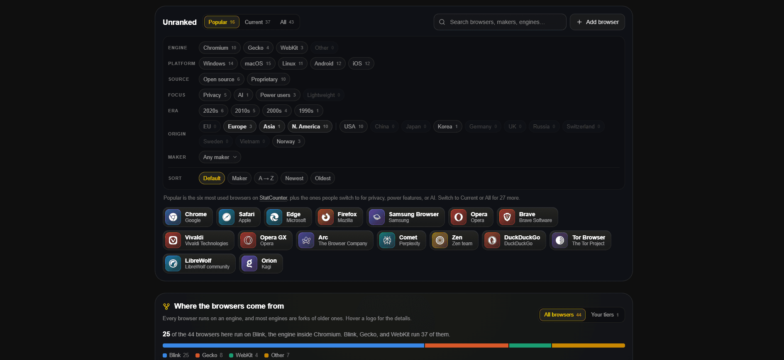Image resolution: width=784 pixels, height=360 pixels.
Task: Select the All browsers 44 tab
Action: pyautogui.click(x=562, y=315)
